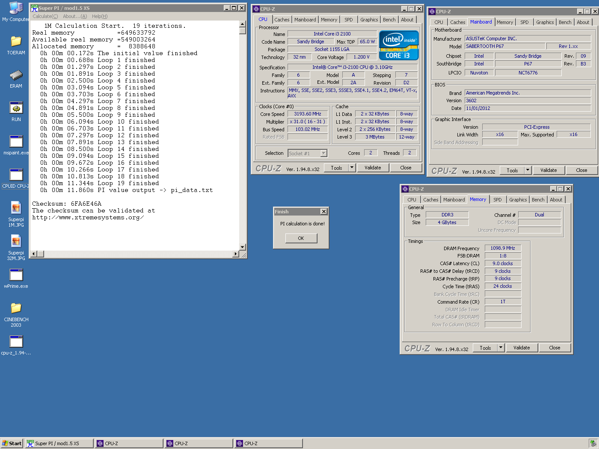Switch to third CPU-Z taskbar button
The height and width of the screenshot is (449, 599).
(268, 443)
